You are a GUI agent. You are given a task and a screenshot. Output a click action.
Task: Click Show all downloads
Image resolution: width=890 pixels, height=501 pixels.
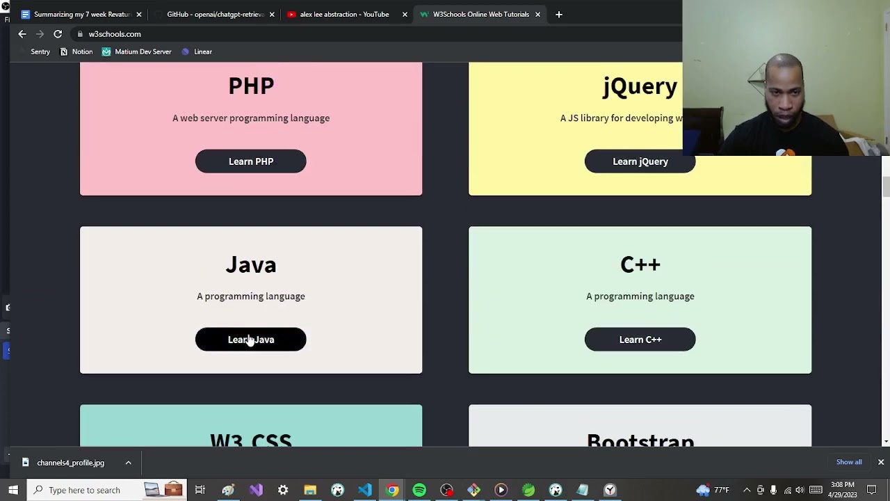(x=849, y=462)
